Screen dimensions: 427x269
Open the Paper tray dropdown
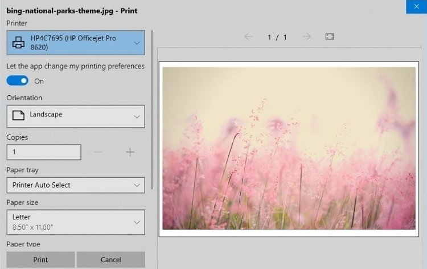76,185
